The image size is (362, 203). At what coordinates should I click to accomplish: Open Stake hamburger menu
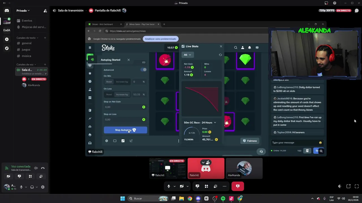coord(90,48)
